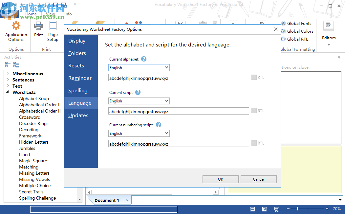Image resolution: width=345 pixels, height=214 pixels.
Task: Click current script letters text field
Action: [x=179, y=111]
